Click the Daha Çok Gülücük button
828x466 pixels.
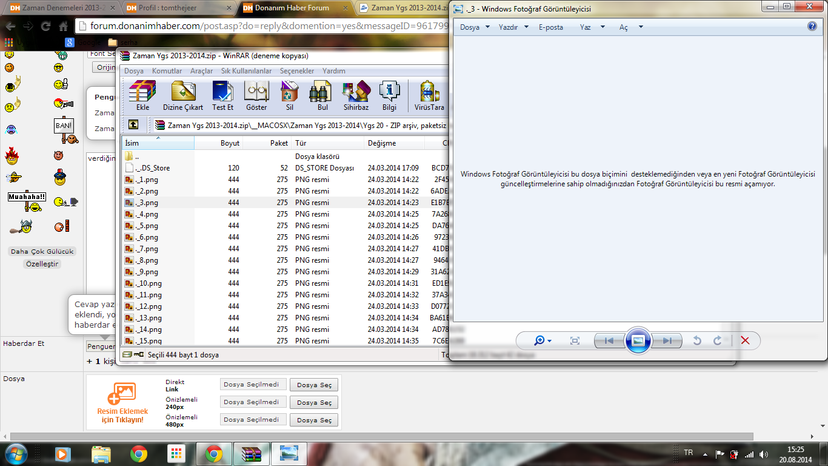point(42,251)
